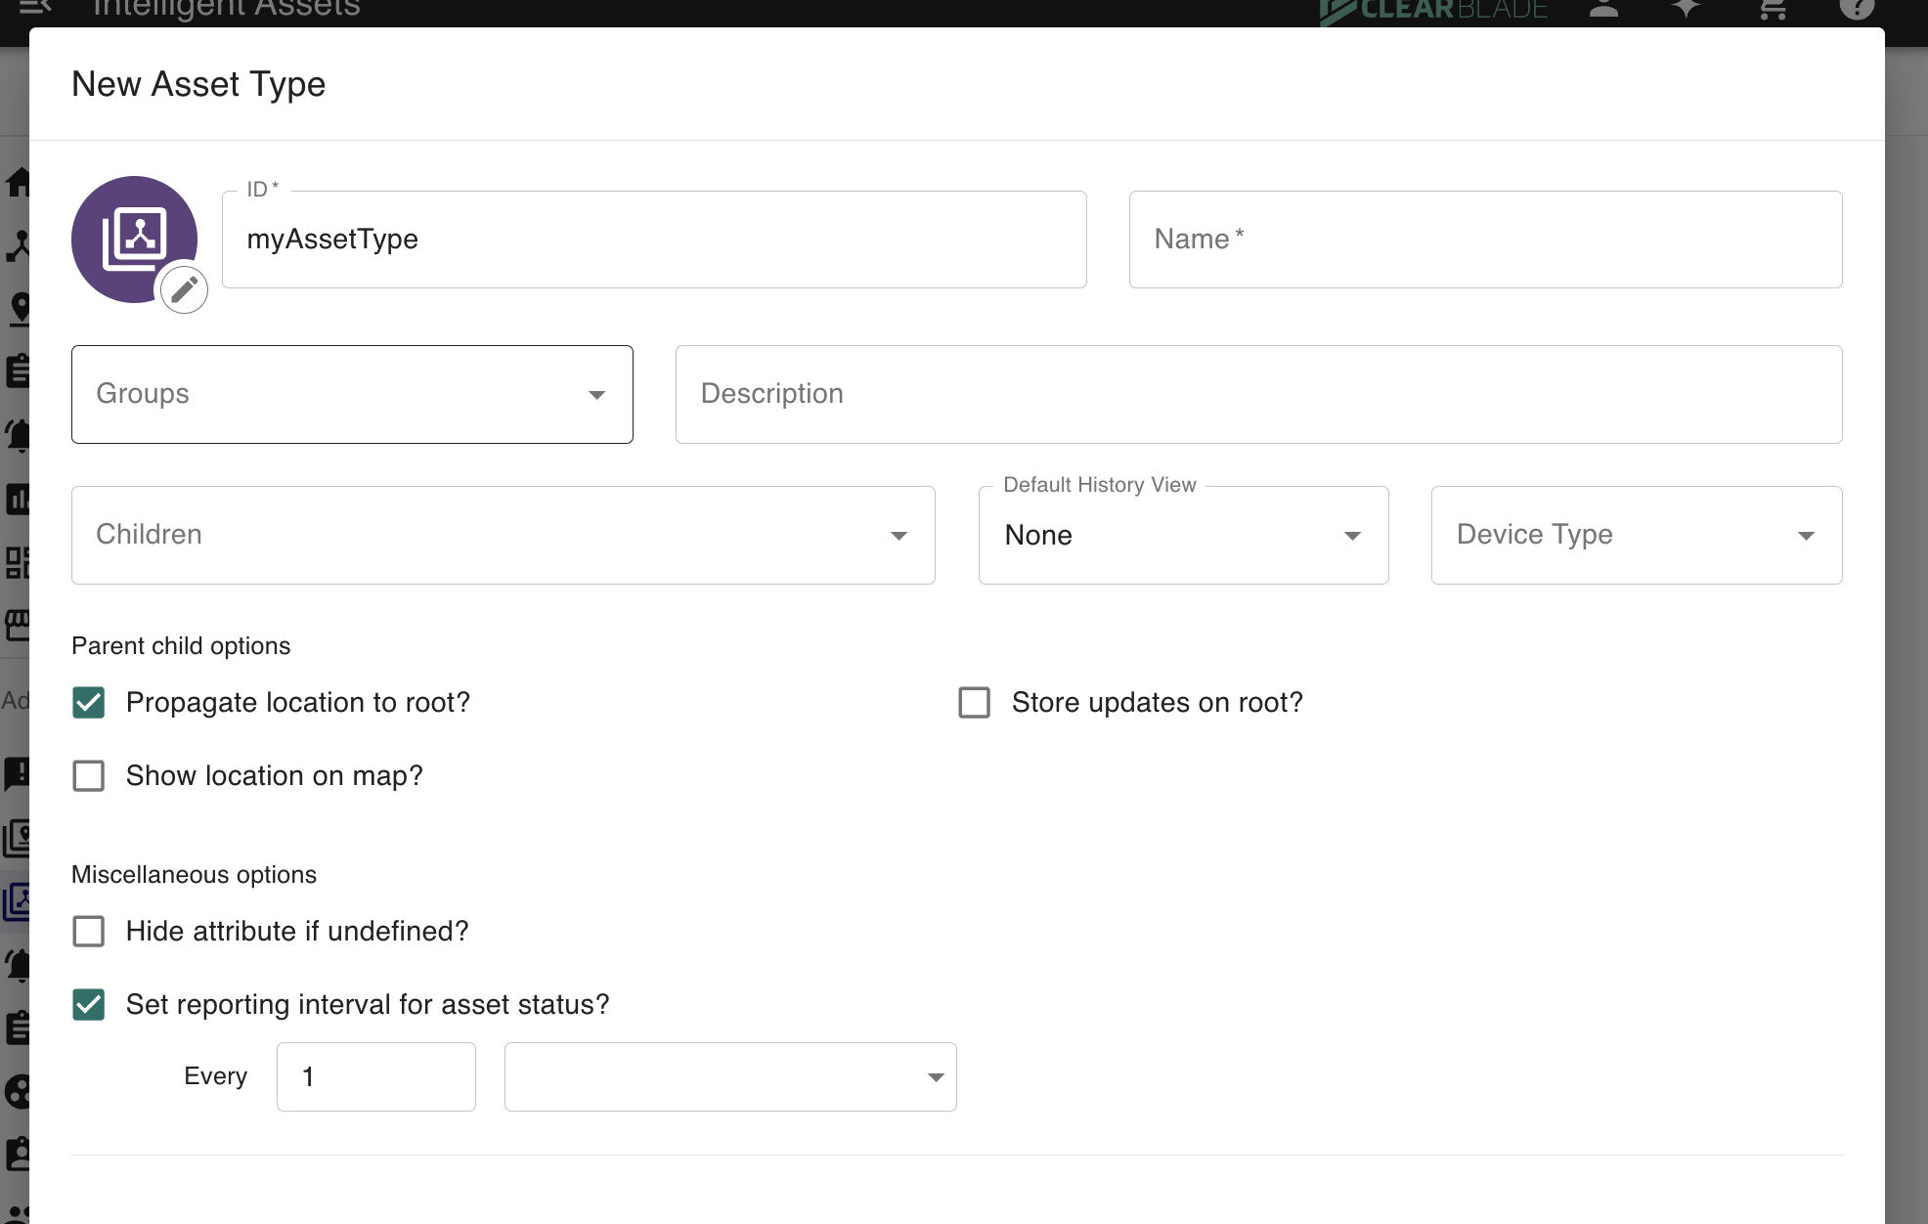Open the Groups dropdown
The width and height of the screenshot is (1928, 1224).
coord(352,394)
